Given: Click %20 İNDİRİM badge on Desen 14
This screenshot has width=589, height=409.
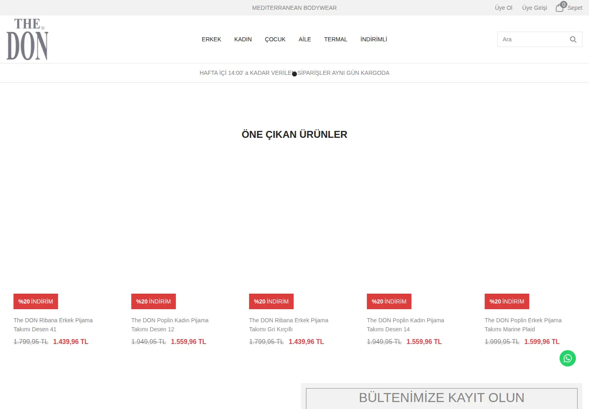Looking at the screenshot, I should [389, 301].
